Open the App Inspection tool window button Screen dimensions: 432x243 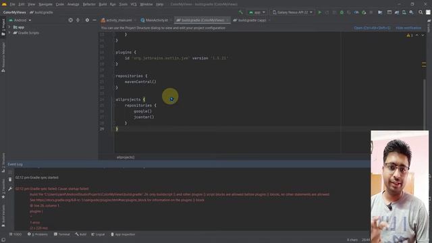click(123, 234)
